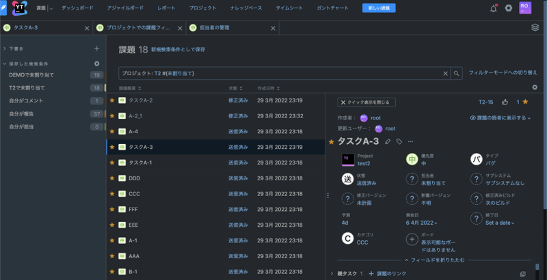
Task: Edit the タスクA-3 title pencil icon
Action: 388,141
